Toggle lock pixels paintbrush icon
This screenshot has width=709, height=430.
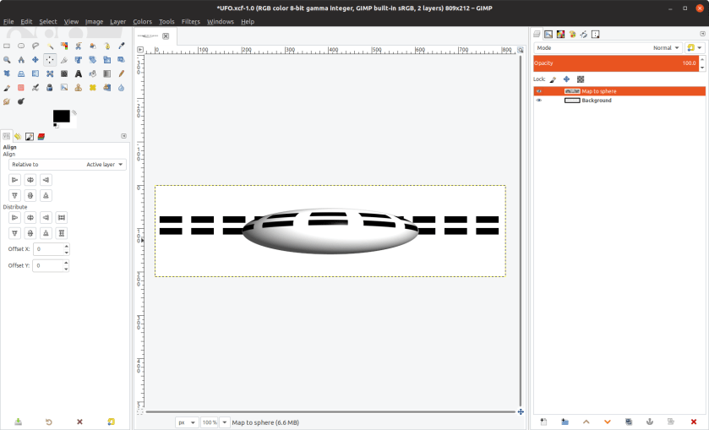tap(553, 79)
